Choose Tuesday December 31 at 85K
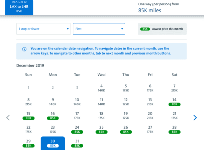Screen dimensions: 204x156 tap(77, 143)
